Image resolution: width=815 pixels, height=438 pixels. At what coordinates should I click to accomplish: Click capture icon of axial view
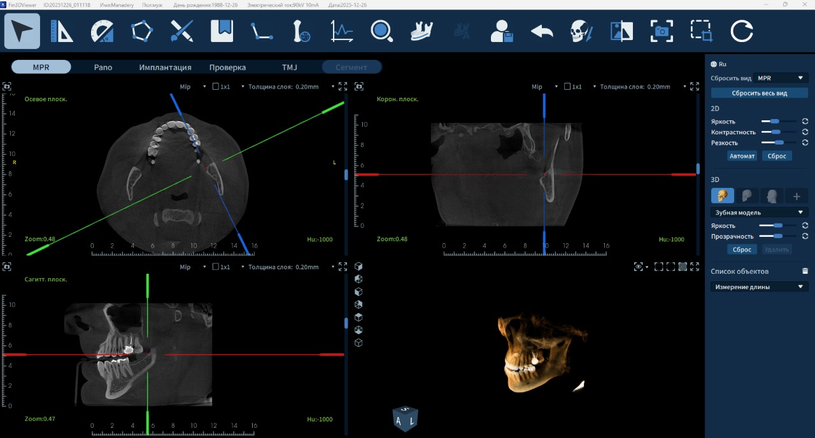(x=7, y=86)
